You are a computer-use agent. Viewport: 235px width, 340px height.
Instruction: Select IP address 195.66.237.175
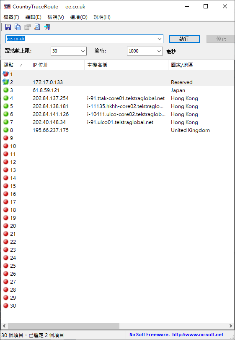click(x=50, y=130)
